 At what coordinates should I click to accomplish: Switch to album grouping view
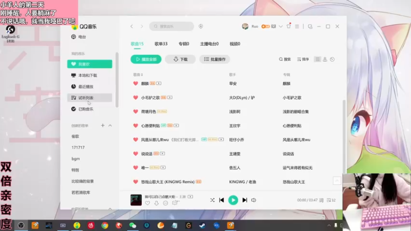tap(332, 60)
